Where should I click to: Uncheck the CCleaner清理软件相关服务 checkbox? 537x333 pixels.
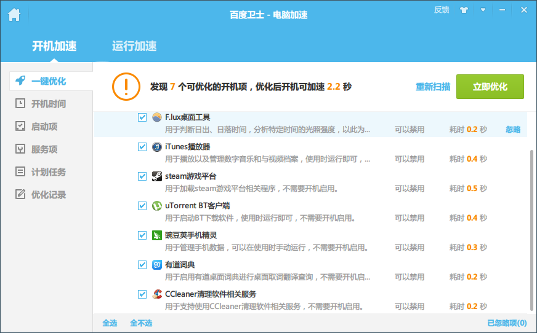click(x=142, y=294)
